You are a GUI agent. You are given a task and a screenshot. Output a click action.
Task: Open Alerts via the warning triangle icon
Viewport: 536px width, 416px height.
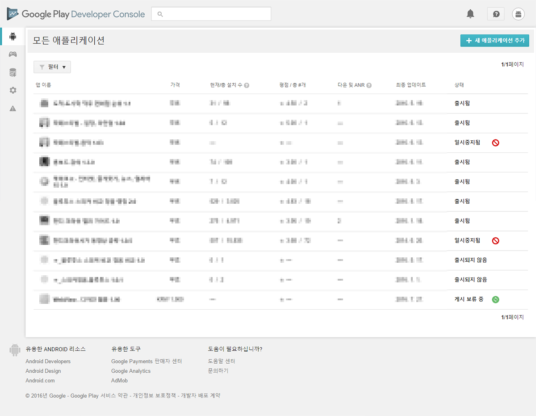coord(13,108)
